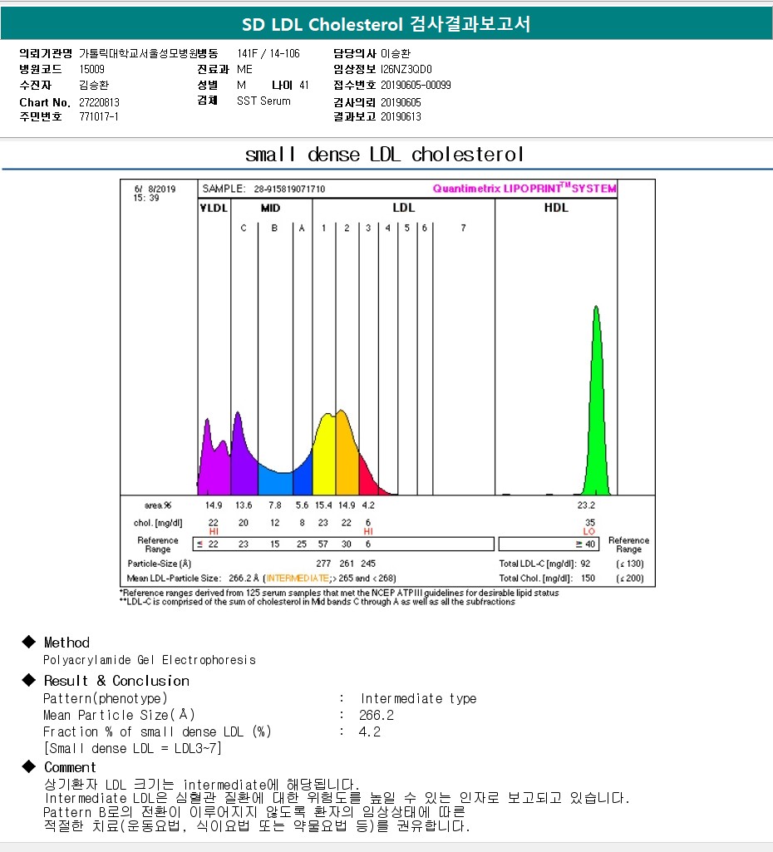Click the orange "INTERMEDIATE" label
Screen dimensions: 773x852
(x=297, y=579)
